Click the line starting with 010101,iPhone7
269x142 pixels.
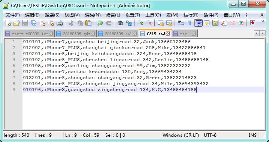107,42
